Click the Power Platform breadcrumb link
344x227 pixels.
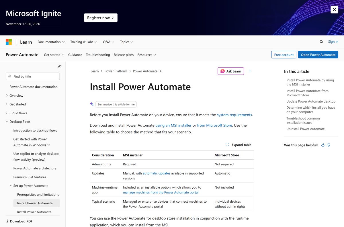click(x=116, y=71)
